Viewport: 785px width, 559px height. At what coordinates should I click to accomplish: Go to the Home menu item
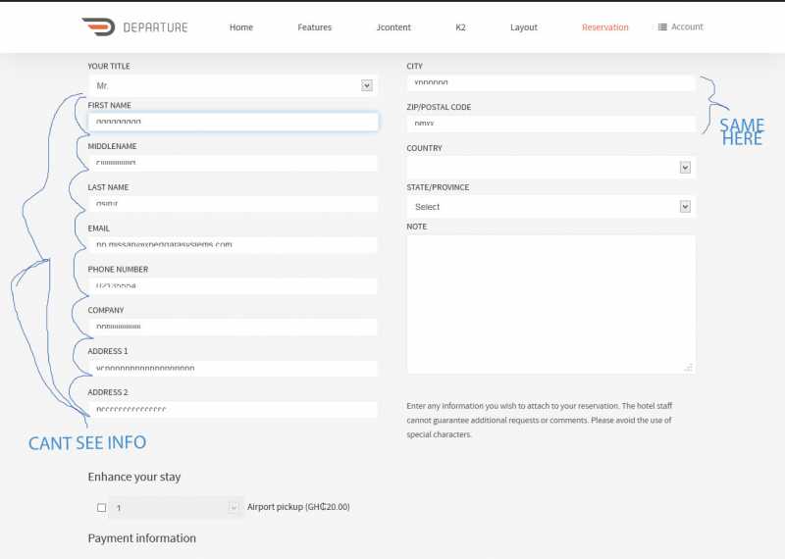pyautogui.click(x=241, y=27)
